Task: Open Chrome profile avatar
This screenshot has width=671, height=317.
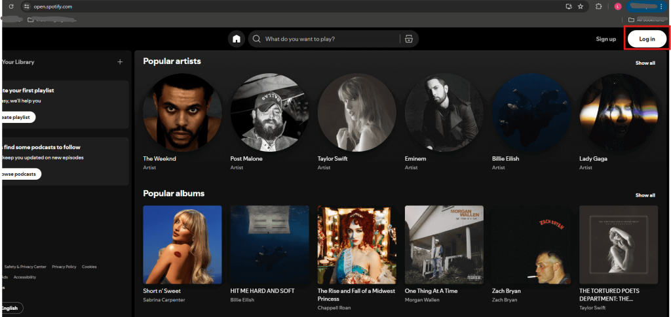Action: (617, 7)
